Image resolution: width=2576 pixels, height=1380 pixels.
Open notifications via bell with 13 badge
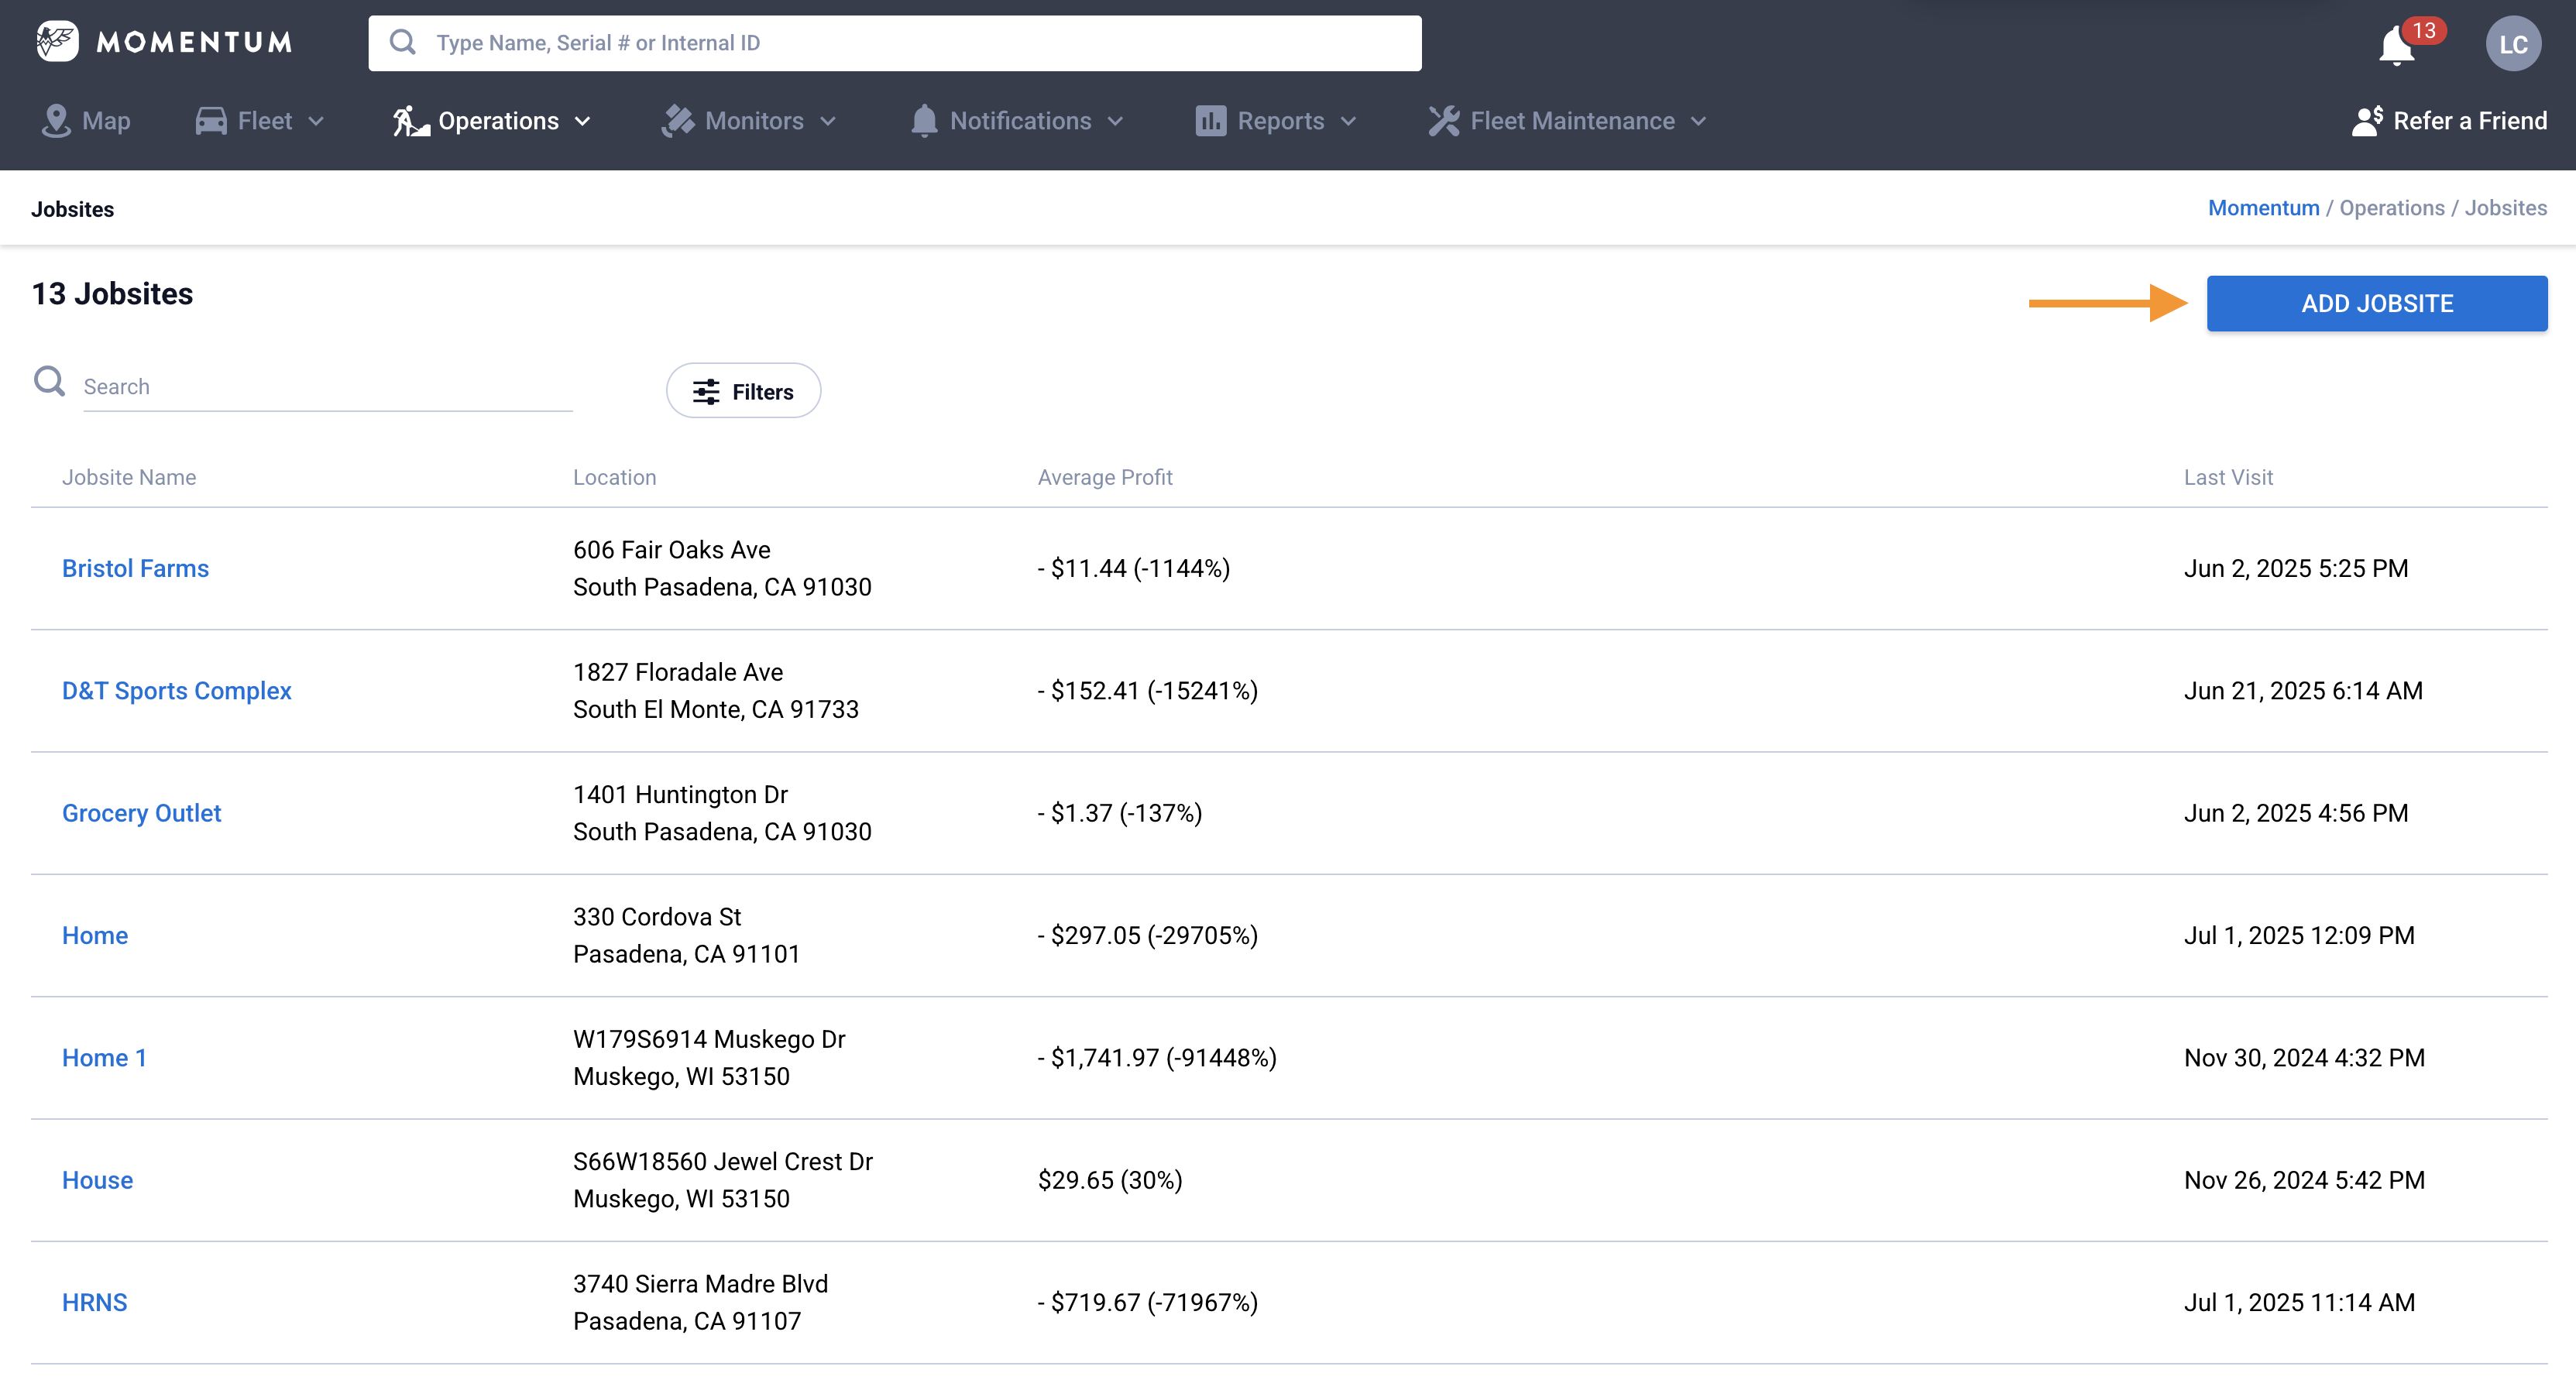click(2397, 45)
